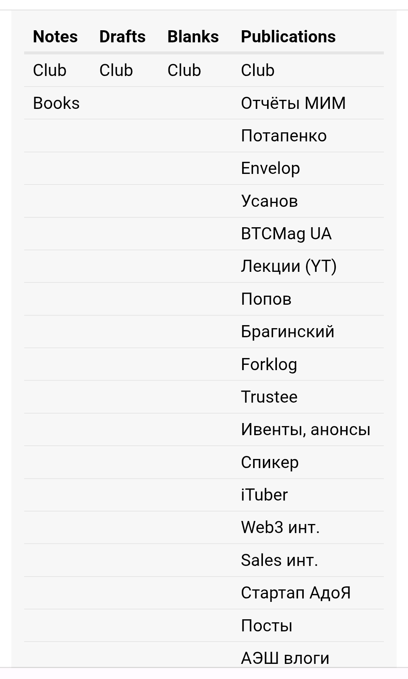The image size is (408, 679).
Task: Click the iTuber entry
Action: [264, 495]
